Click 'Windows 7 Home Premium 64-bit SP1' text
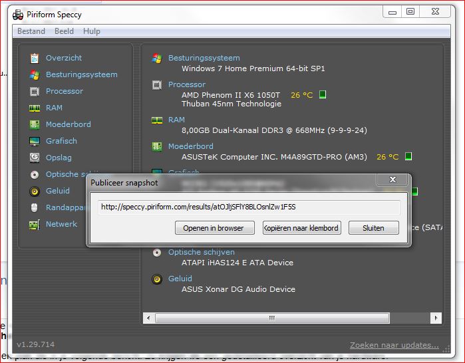Viewport: 465px width, 363px height. 253,68
